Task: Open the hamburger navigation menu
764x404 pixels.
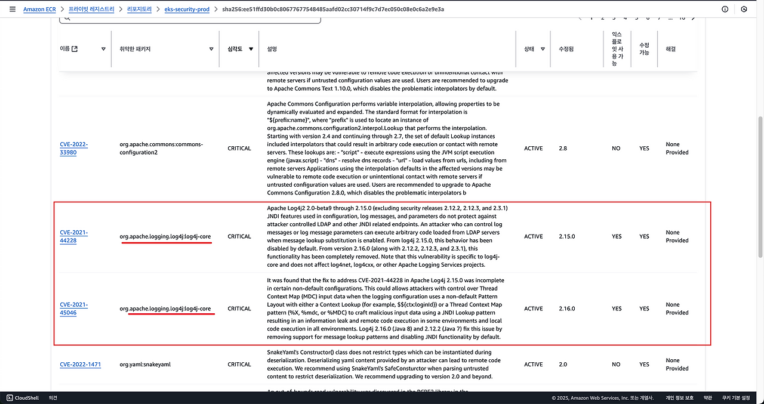Action: [x=12, y=10]
